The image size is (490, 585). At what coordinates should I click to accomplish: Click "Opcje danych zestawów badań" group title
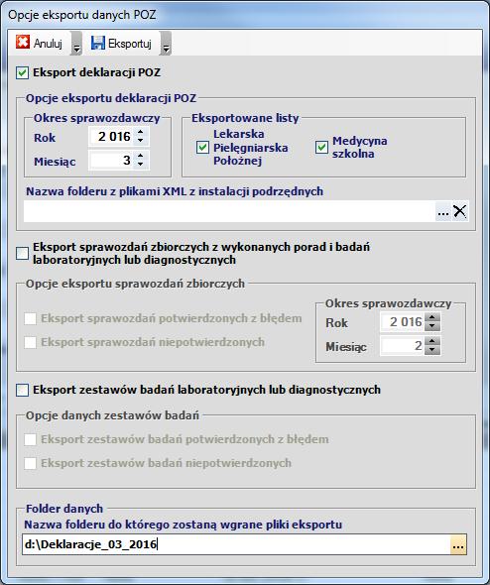click(112, 415)
